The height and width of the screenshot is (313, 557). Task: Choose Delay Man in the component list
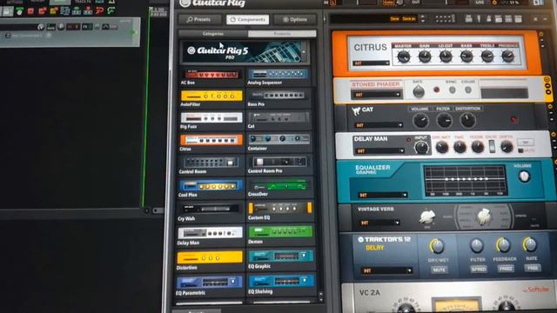(x=211, y=236)
